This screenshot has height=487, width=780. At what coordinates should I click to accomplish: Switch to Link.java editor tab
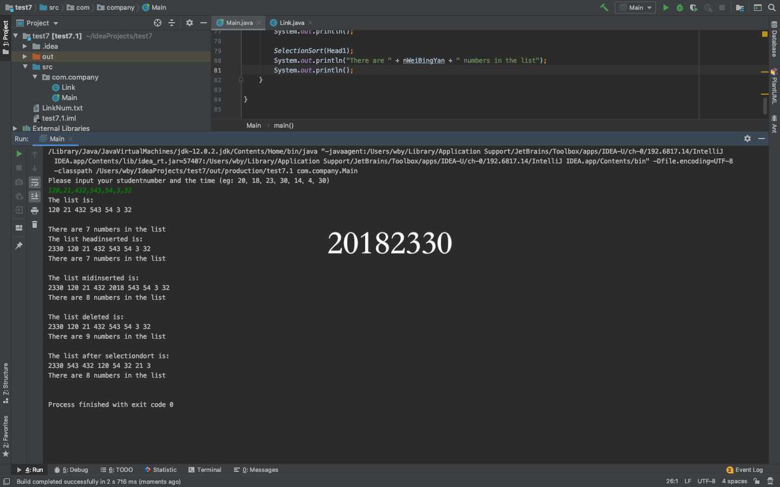[291, 23]
